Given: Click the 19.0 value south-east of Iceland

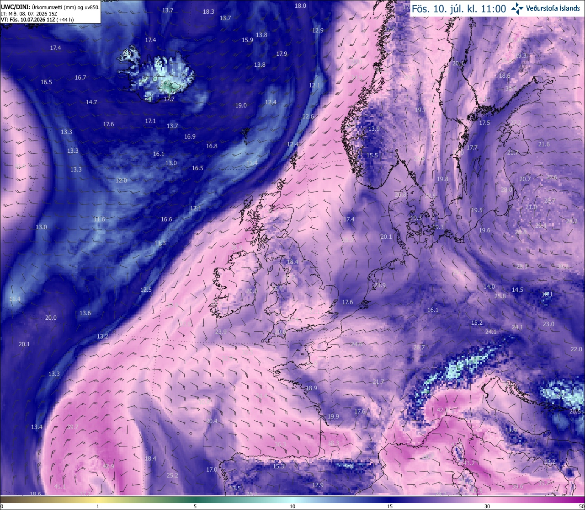Looking at the screenshot, I should (x=241, y=105).
